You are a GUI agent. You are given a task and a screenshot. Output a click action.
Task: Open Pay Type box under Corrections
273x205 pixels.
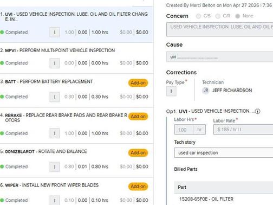point(171,91)
